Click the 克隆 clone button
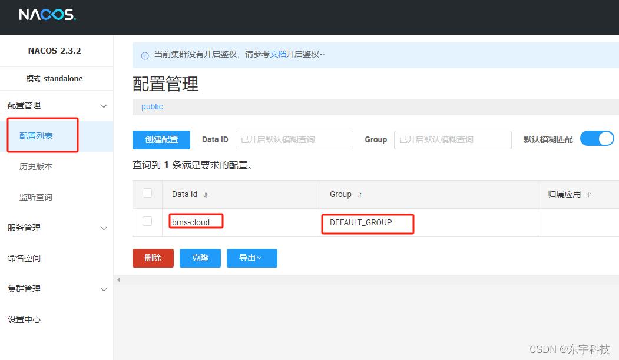This screenshot has height=360, width=619. tap(200, 258)
